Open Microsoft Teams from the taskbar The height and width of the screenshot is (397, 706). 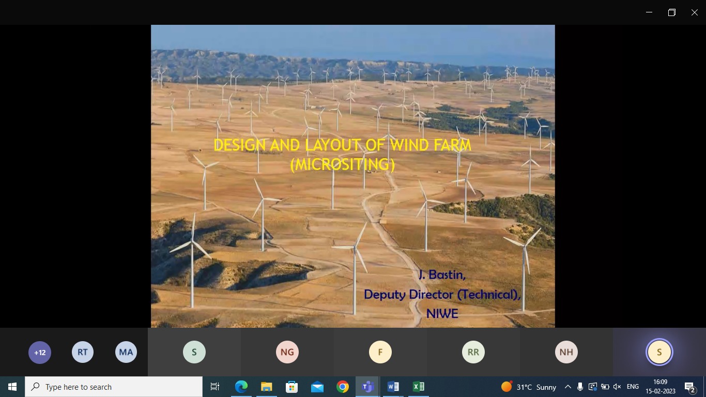pos(367,387)
